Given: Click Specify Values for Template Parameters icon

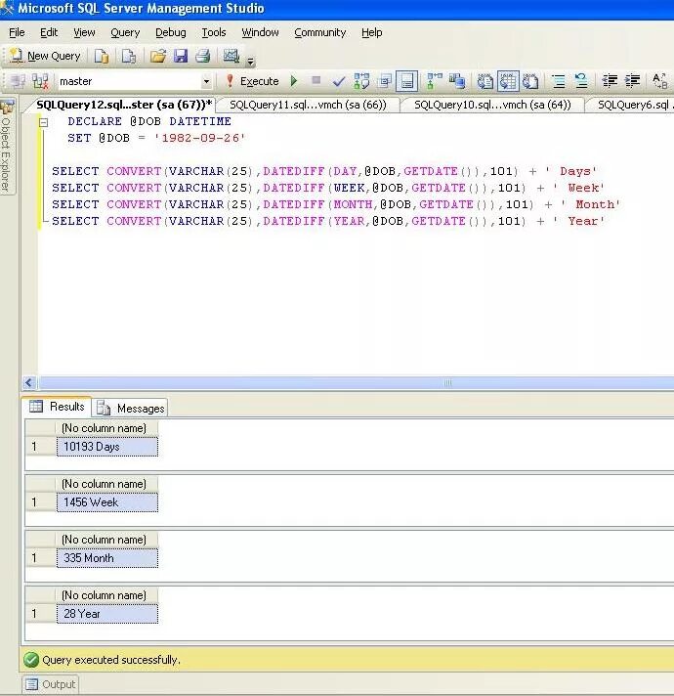Looking at the screenshot, I should tap(659, 81).
